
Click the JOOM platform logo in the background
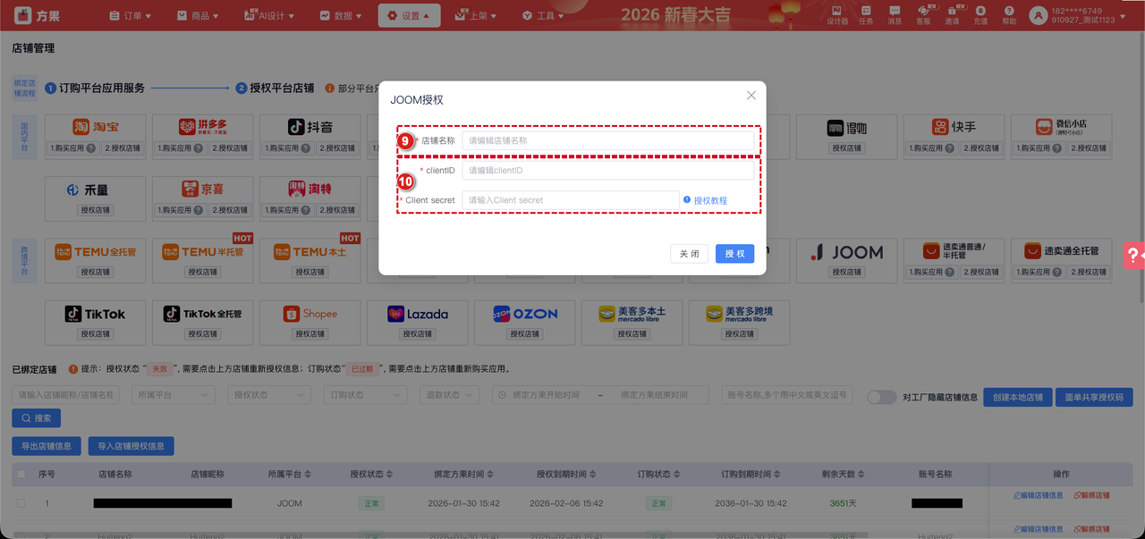846,252
